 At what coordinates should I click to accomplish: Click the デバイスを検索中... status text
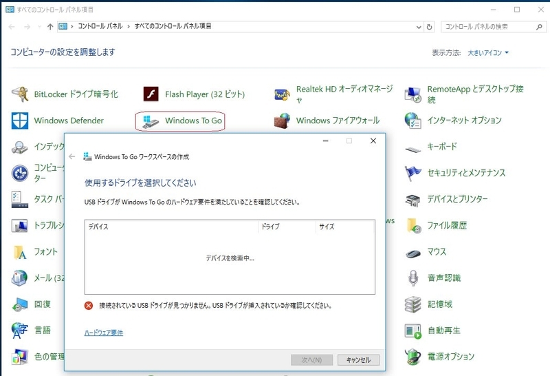pos(230,258)
